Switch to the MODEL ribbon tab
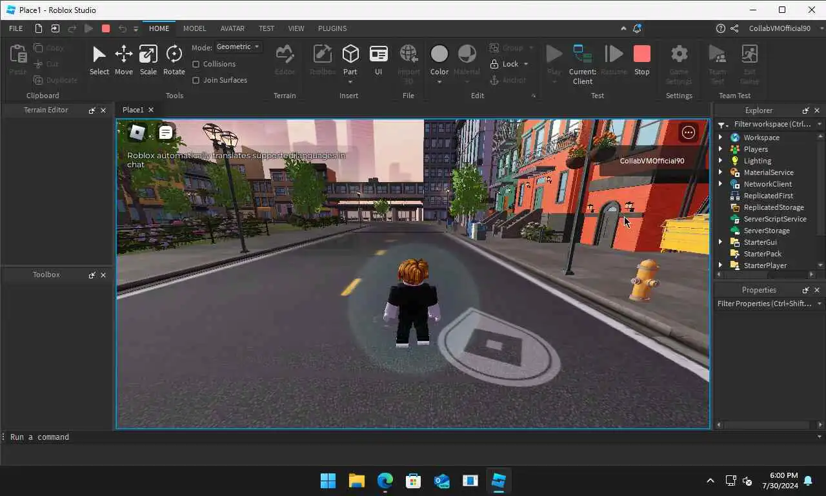 194,28
